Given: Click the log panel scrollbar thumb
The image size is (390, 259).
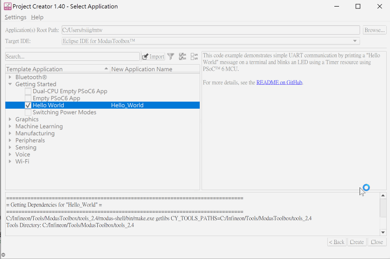Looking at the screenshot, I should pos(383,207).
